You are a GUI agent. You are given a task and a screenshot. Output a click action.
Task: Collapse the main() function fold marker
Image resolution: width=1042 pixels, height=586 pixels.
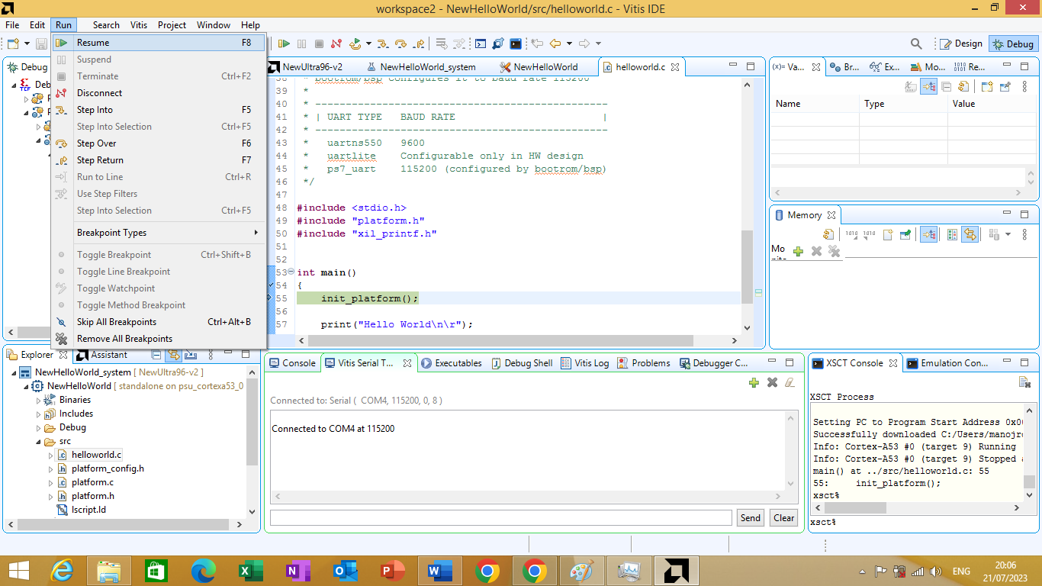click(291, 272)
